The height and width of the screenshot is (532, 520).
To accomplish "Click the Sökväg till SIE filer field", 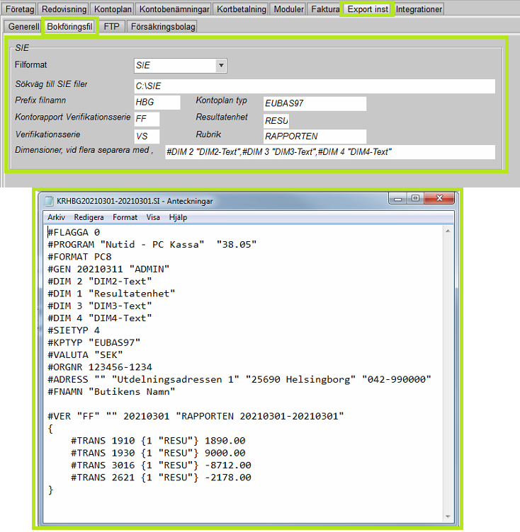I will 314,86.
